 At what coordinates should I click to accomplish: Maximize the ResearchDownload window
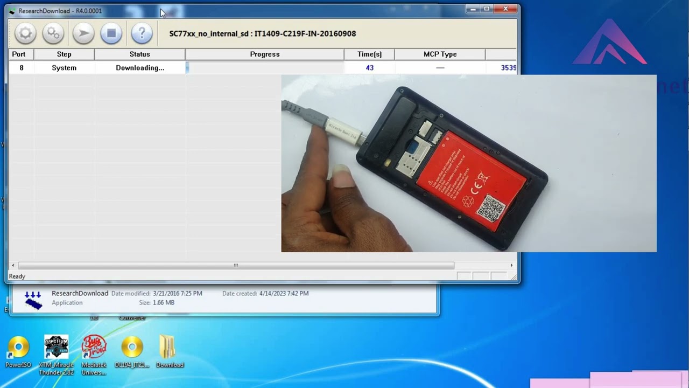click(487, 9)
